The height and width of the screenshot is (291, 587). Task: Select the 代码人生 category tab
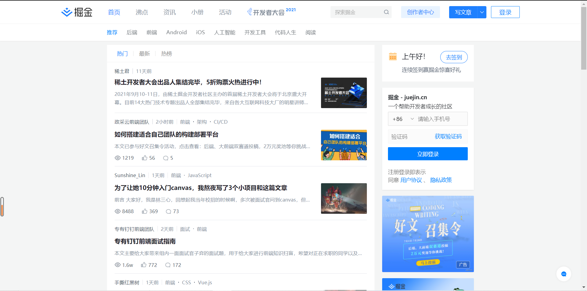coord(286,32)
